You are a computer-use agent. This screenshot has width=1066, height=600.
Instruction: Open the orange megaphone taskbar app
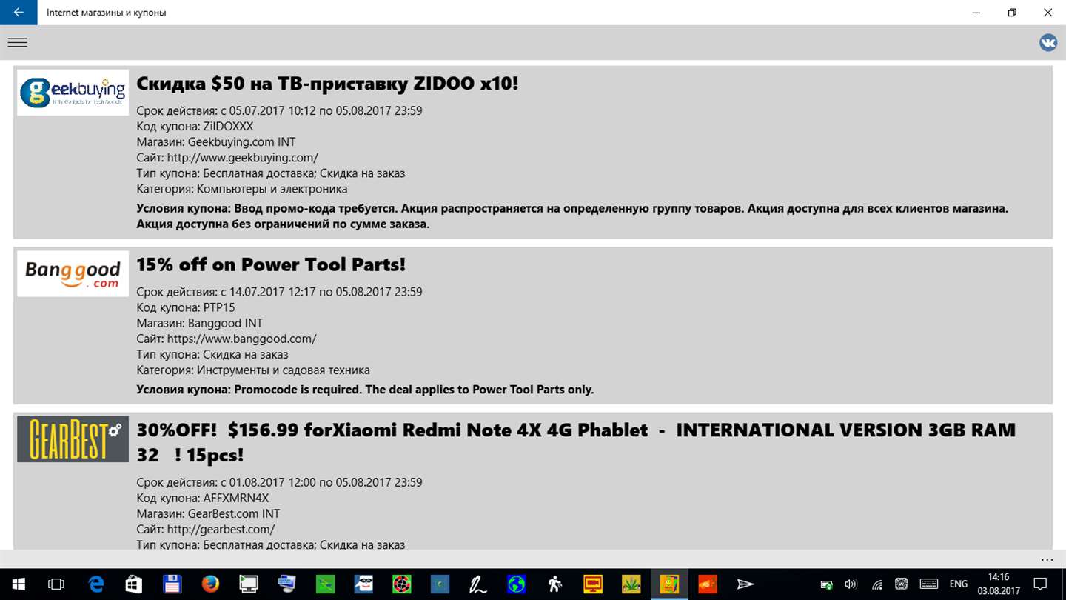point(707,584)
